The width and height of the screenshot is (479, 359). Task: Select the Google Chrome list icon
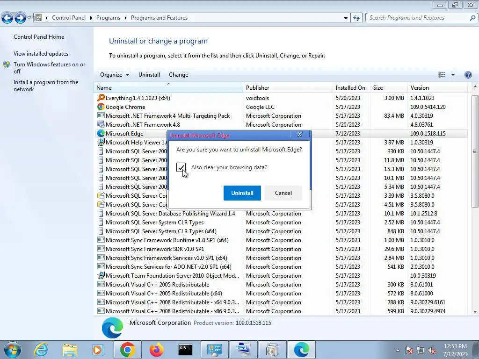(101, 107)
